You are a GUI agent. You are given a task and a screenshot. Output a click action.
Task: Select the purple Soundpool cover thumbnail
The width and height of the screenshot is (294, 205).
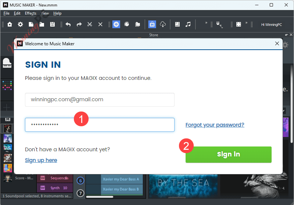[8, 138]
